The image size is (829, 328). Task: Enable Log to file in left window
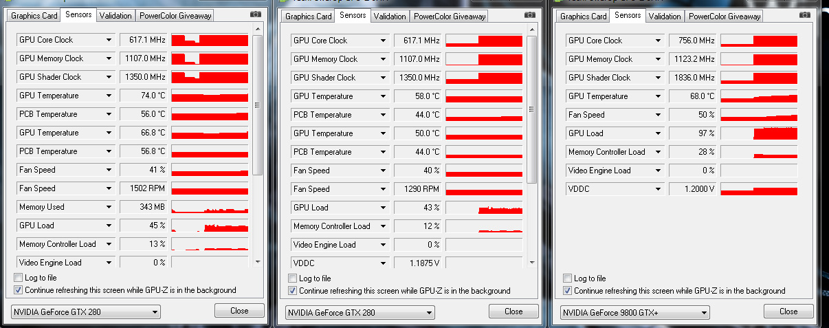[x=18, y=278]
